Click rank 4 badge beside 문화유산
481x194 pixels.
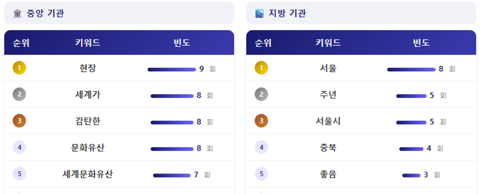(x=19, y=147)
